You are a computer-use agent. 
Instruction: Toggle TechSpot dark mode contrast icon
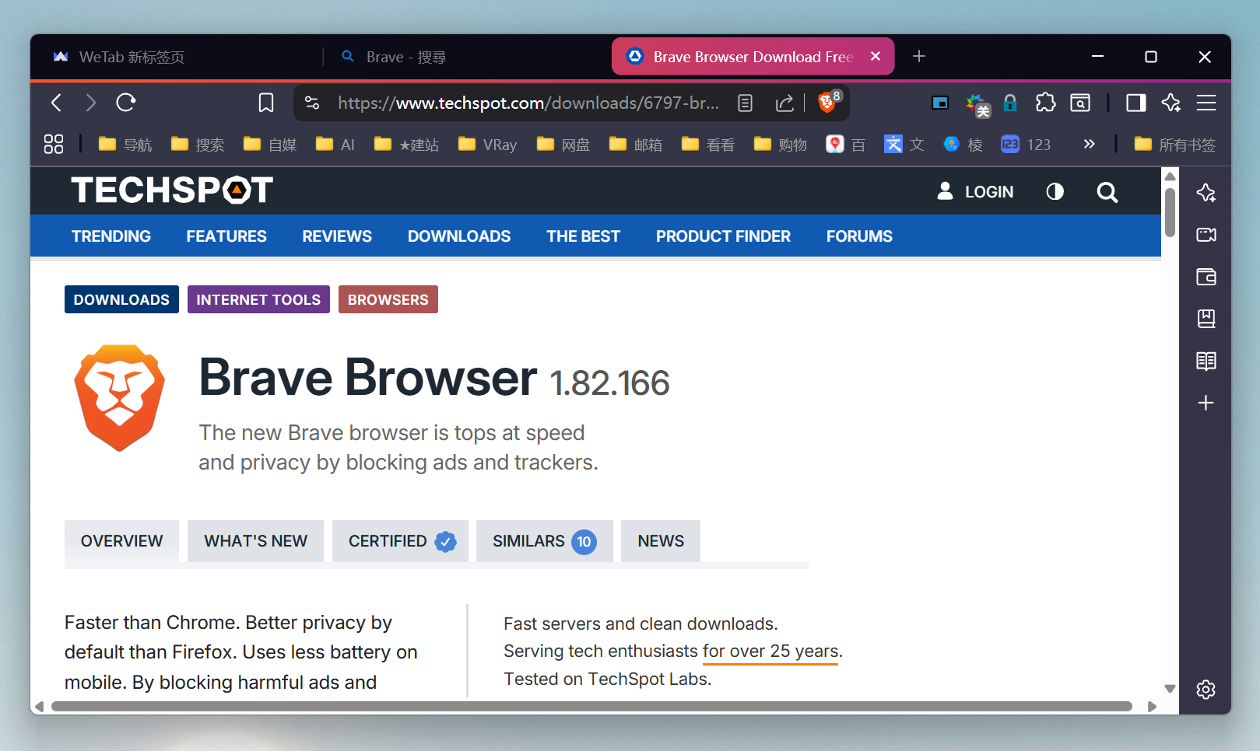1055,192
